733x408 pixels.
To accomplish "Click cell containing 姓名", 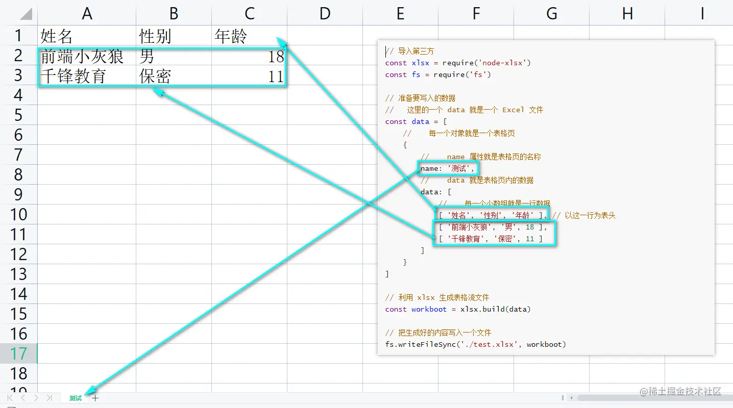I will point(87,36).
